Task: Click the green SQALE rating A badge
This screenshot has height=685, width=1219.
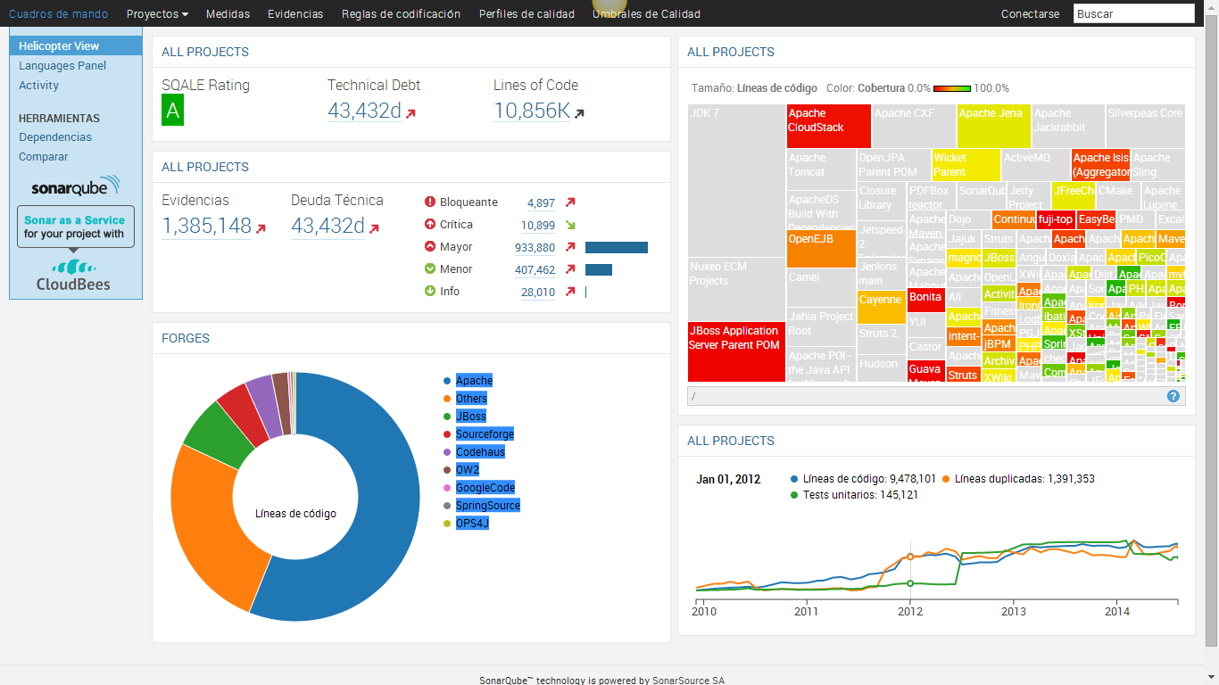Action: click(172, 111)
